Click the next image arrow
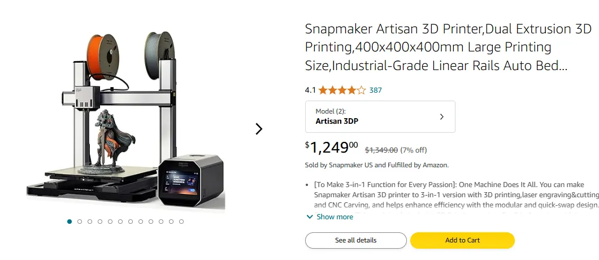The width and height of the screenshot is (599, 260). pos(259,129)
